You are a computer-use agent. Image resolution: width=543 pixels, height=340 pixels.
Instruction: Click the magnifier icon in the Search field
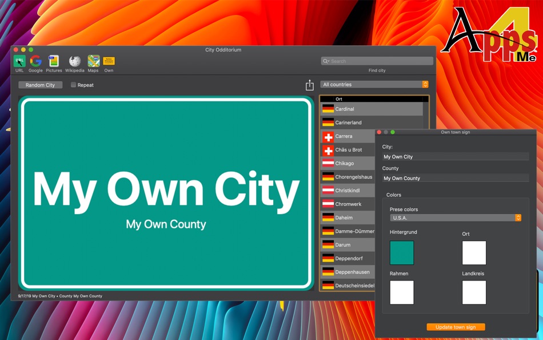[326, 61]
